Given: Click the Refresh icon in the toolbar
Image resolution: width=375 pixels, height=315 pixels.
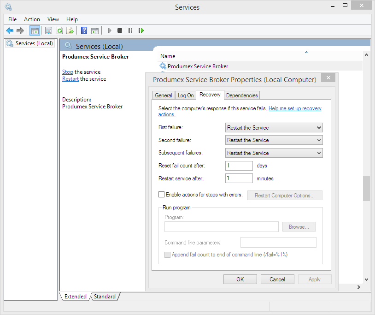Looking at the screenshot, I should [59, 30].
